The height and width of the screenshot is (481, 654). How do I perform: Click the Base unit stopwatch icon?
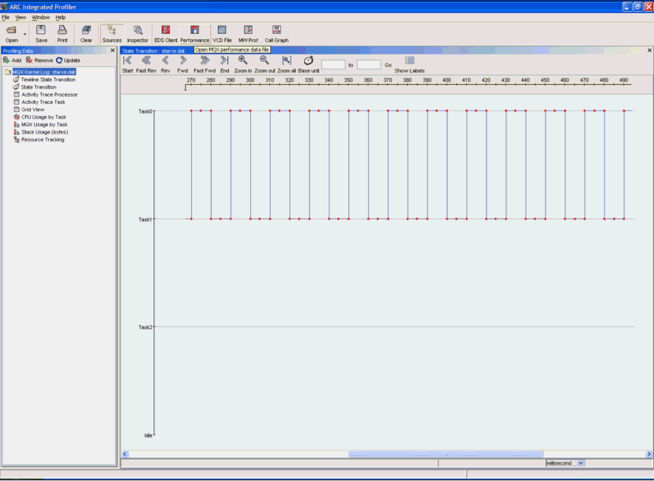click(x=309, y=60)
